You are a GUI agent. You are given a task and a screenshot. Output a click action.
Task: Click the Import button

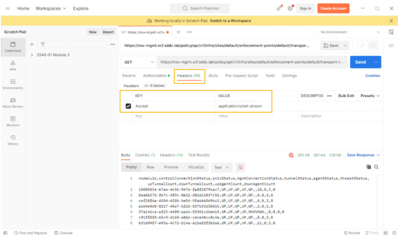click(x=108, y=32)
